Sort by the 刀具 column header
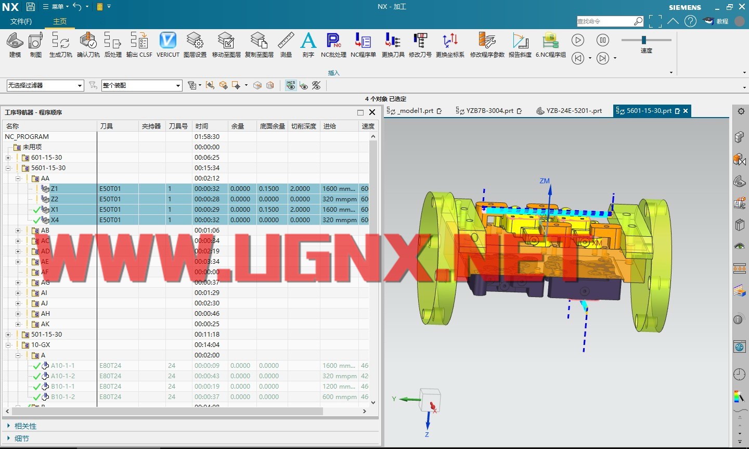The width and height of the screenshot is (749, 449). tap(118, 126)
